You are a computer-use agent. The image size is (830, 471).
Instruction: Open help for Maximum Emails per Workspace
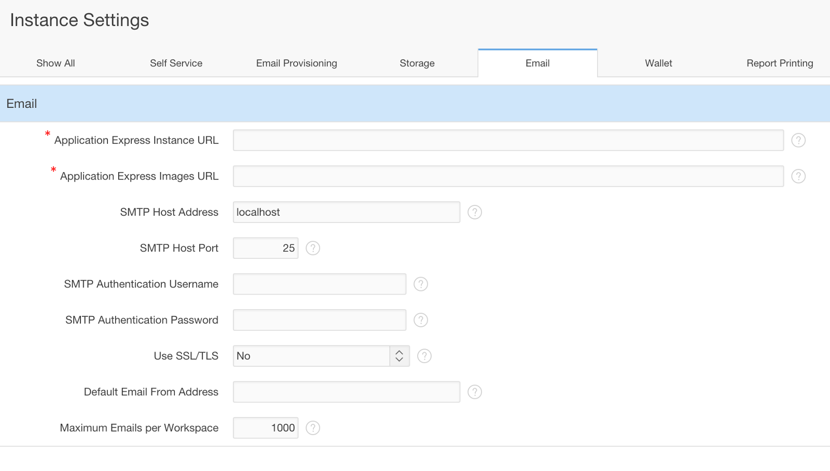click(312, 428)
